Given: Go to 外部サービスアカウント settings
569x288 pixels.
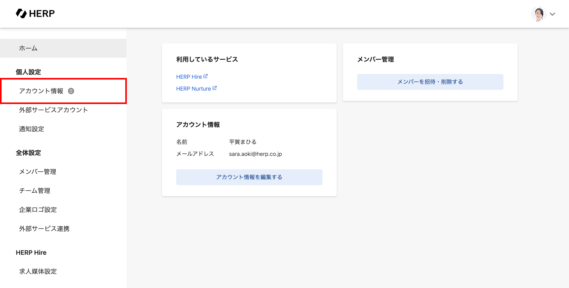Looking at the screenshot, I should 53,110.
